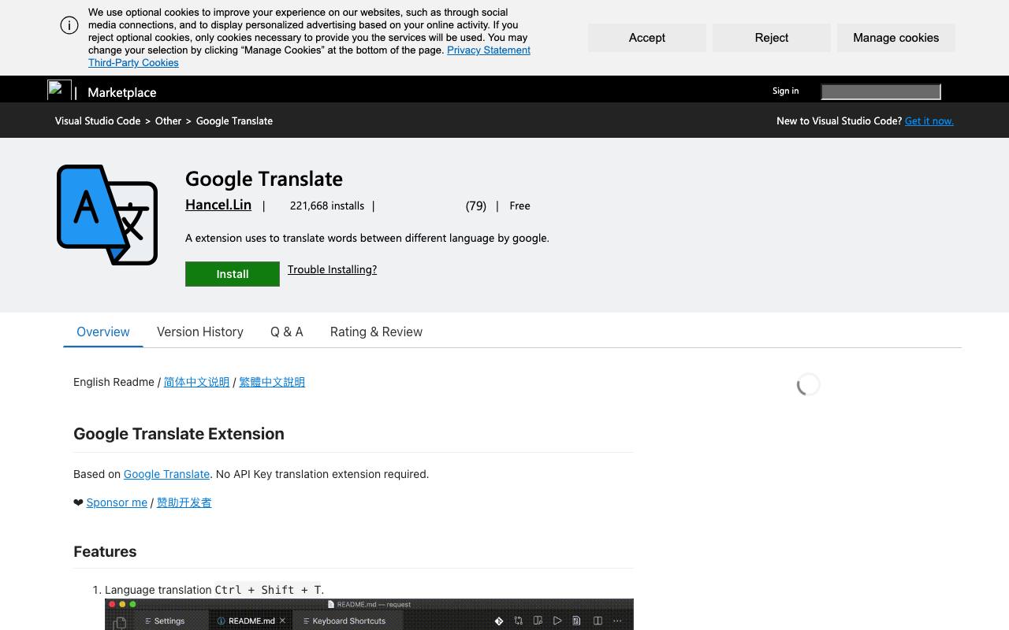
Task: Go to the Rating & Review tab
Action: 376,332
